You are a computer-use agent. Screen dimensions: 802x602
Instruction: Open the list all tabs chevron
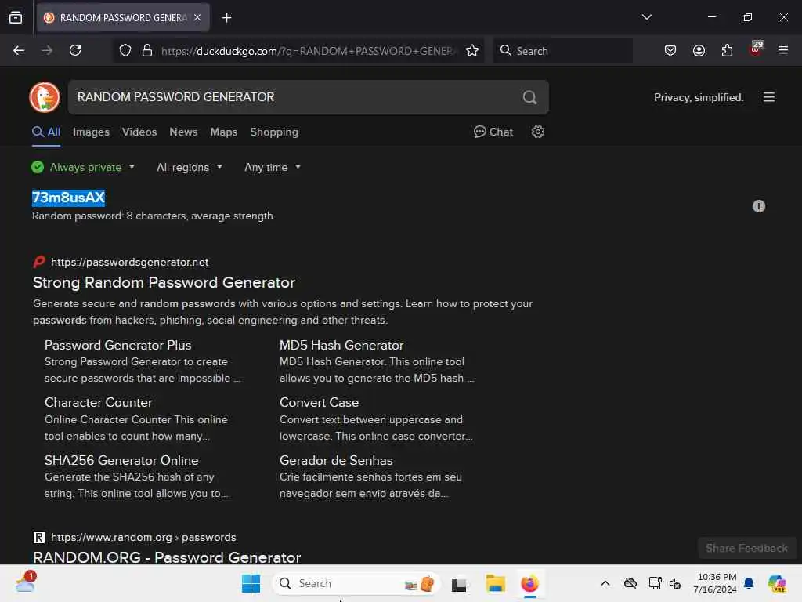(x=646, y=17)
